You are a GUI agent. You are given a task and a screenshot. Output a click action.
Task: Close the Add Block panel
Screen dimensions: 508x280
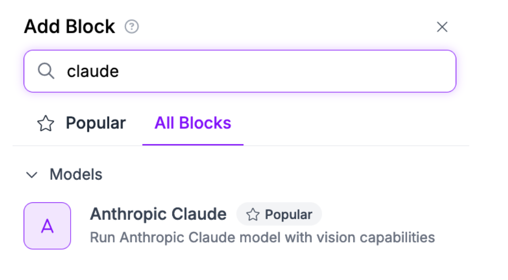pyautogui.click(x=442, y=27)
